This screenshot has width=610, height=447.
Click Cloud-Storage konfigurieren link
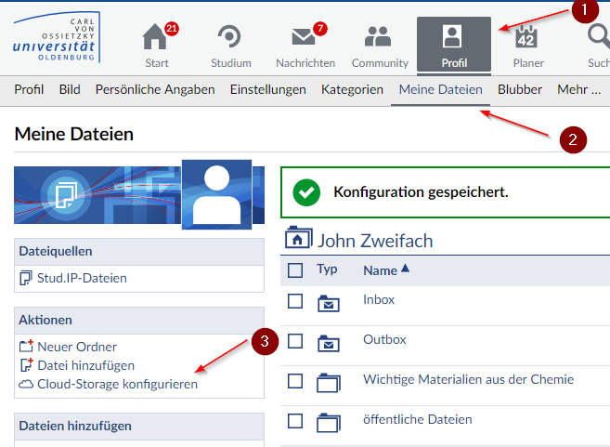[x=116, y=384]
